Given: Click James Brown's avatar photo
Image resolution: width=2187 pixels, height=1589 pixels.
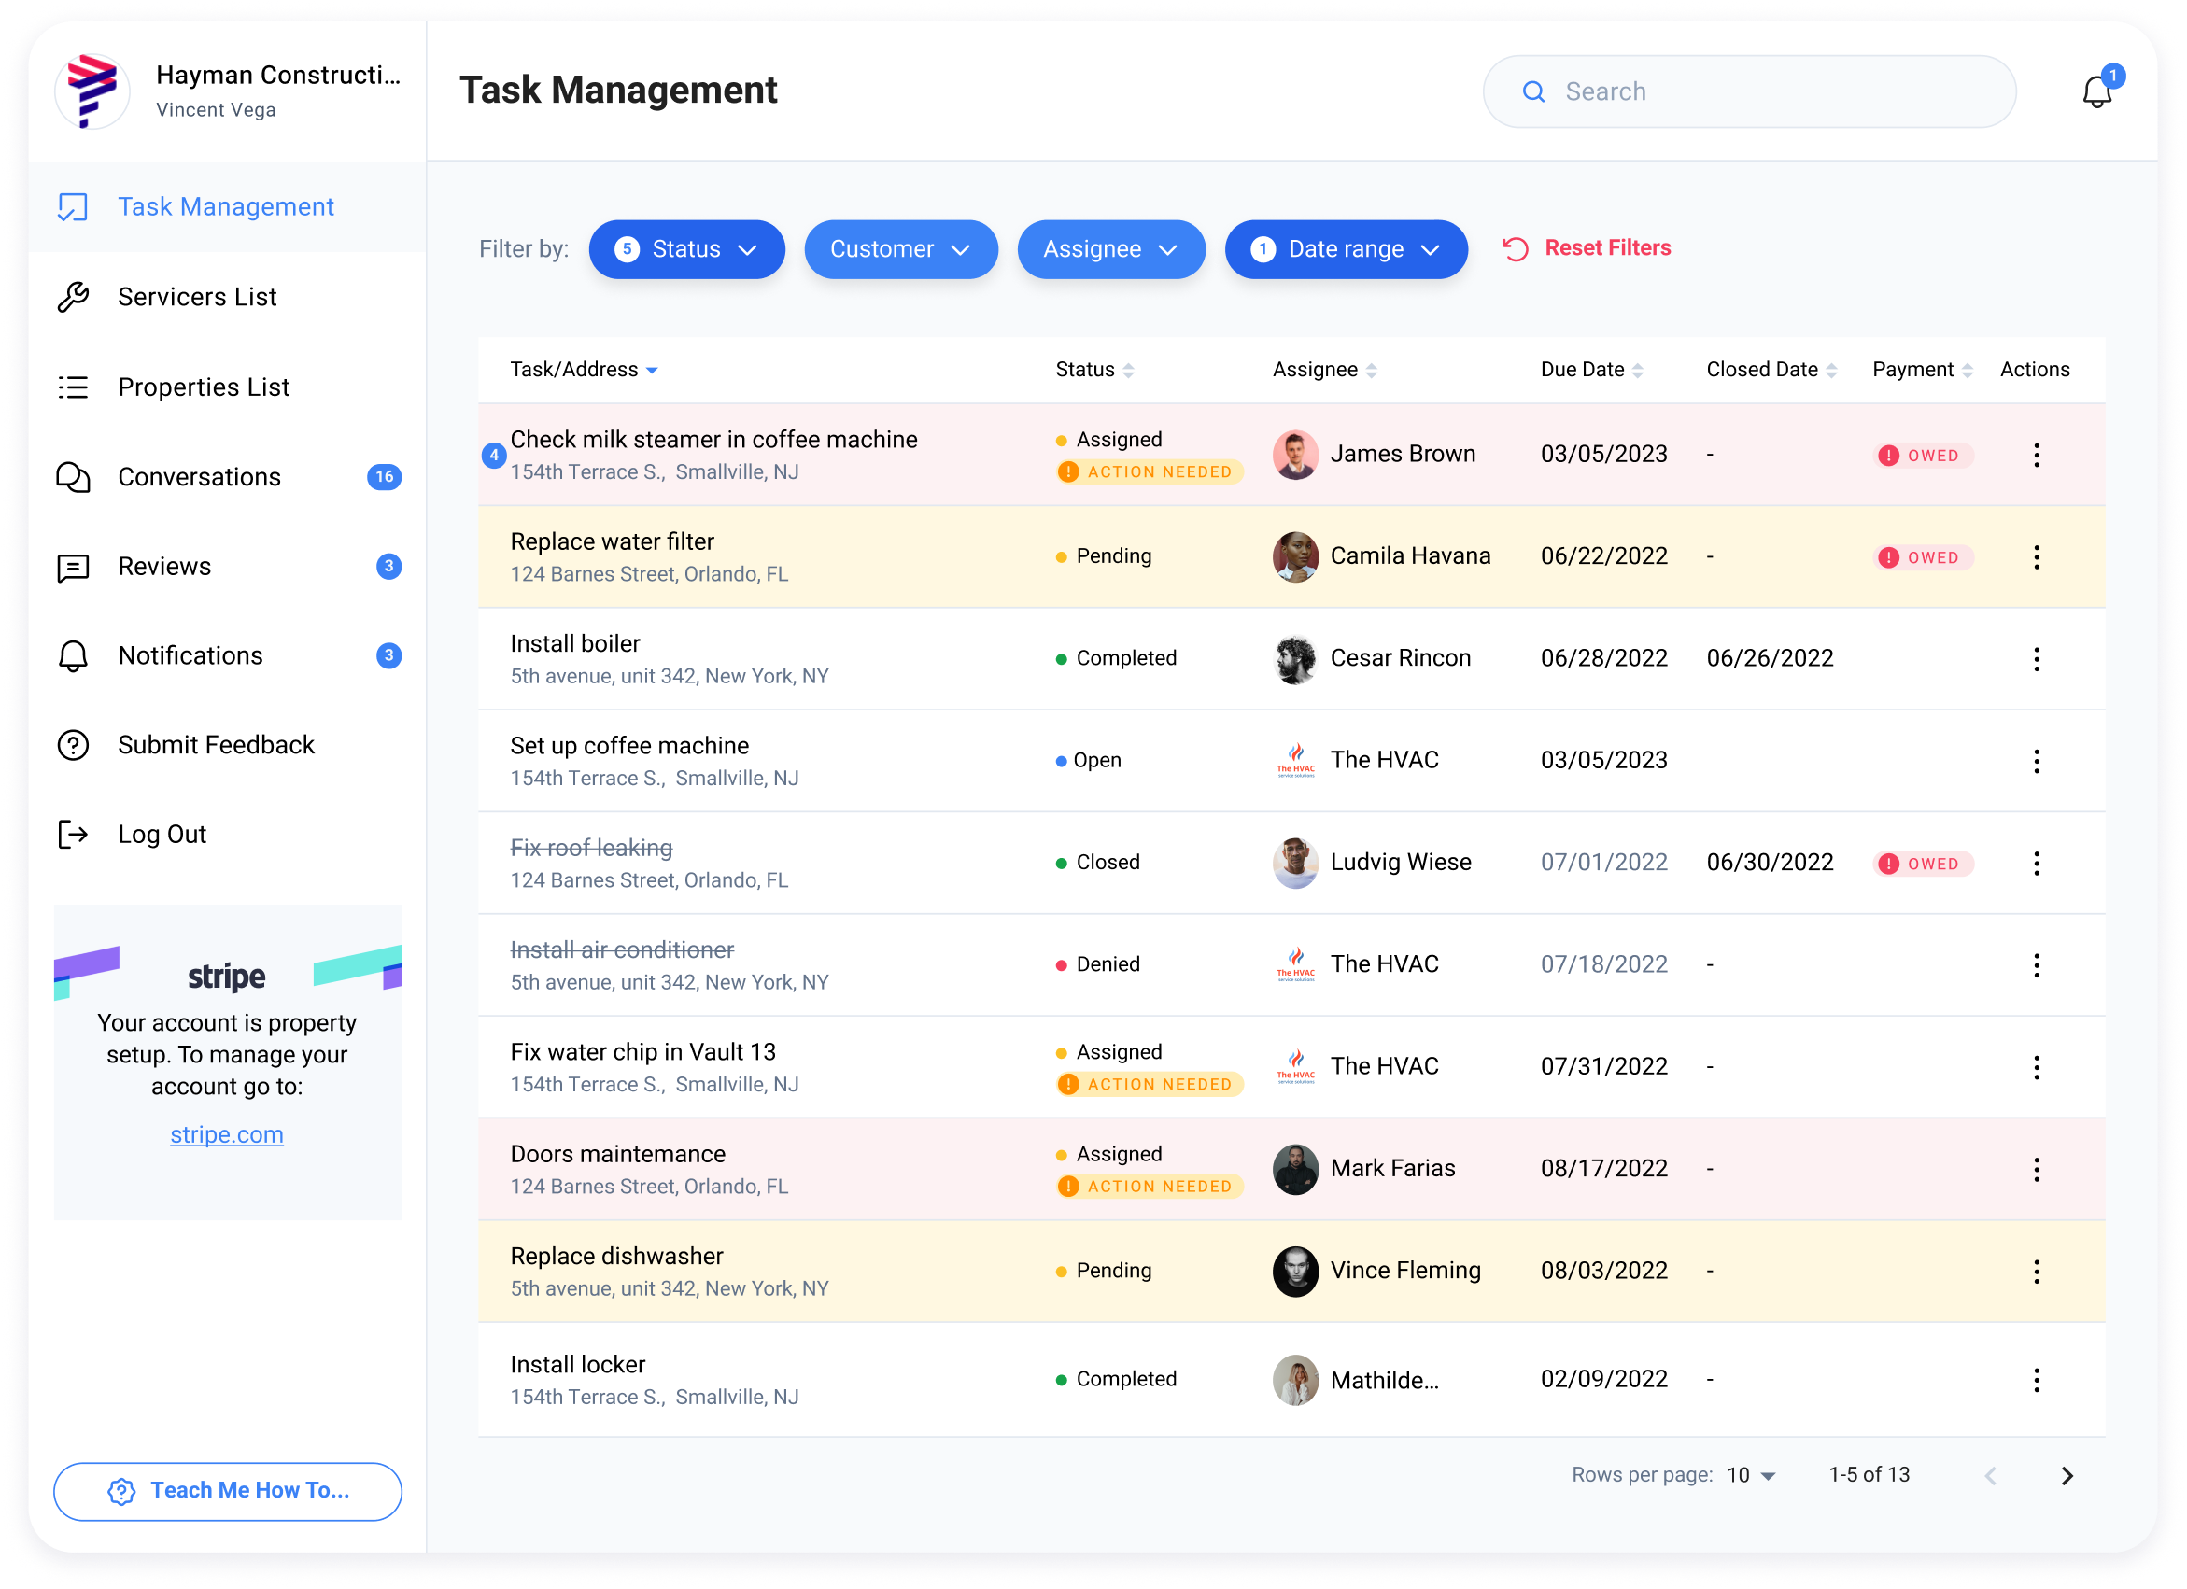Looking at the screenshot, I should point(1295,454).
